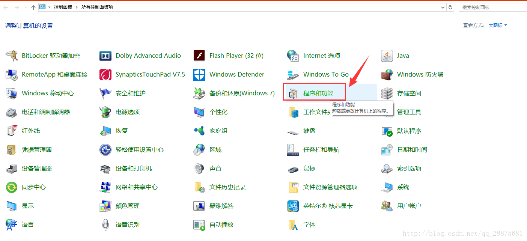Go up one level with the up arrow
This screenshot has width=527, height=241.
tap(33, 7)
